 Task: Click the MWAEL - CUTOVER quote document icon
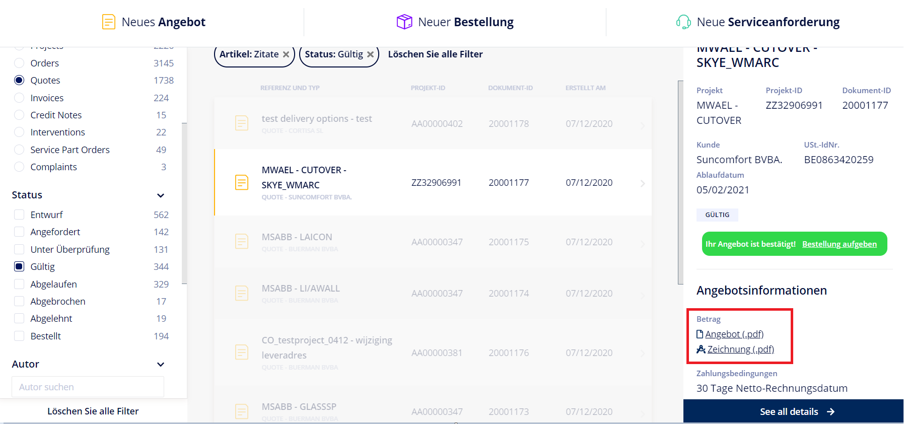[x=242, y=182]
